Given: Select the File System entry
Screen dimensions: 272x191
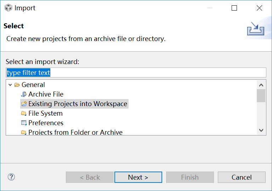Looking at the screenshot, I should 45,114.
